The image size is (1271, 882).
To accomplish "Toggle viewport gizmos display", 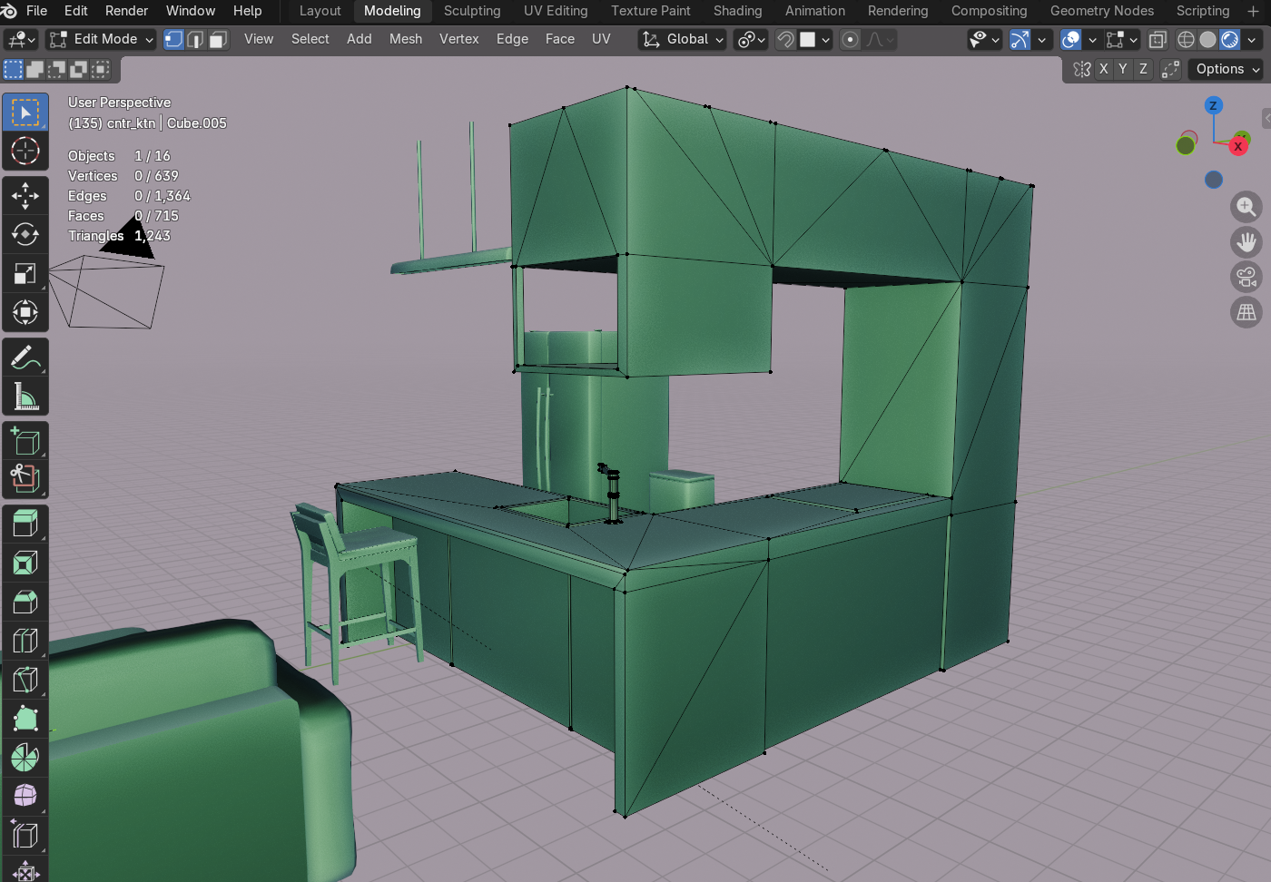I will point(1020,40).
